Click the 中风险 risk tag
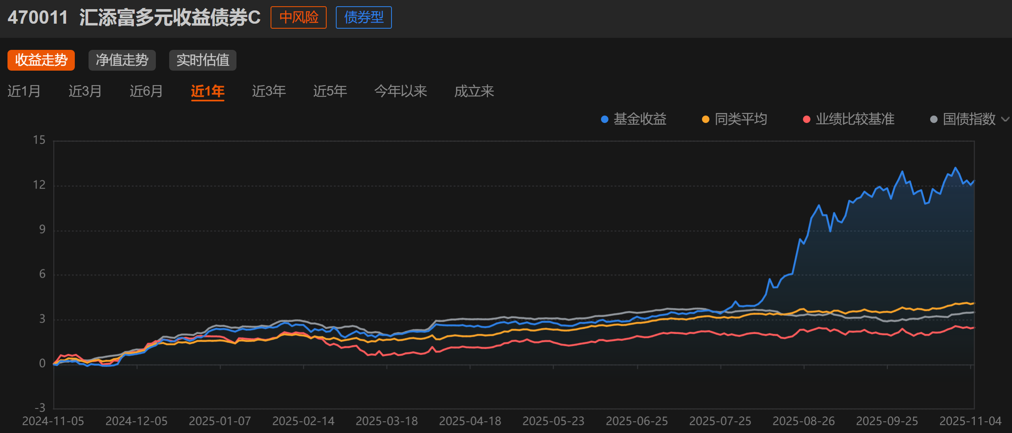This screenshot has height=433, width=1012. (x=298, y=17)
